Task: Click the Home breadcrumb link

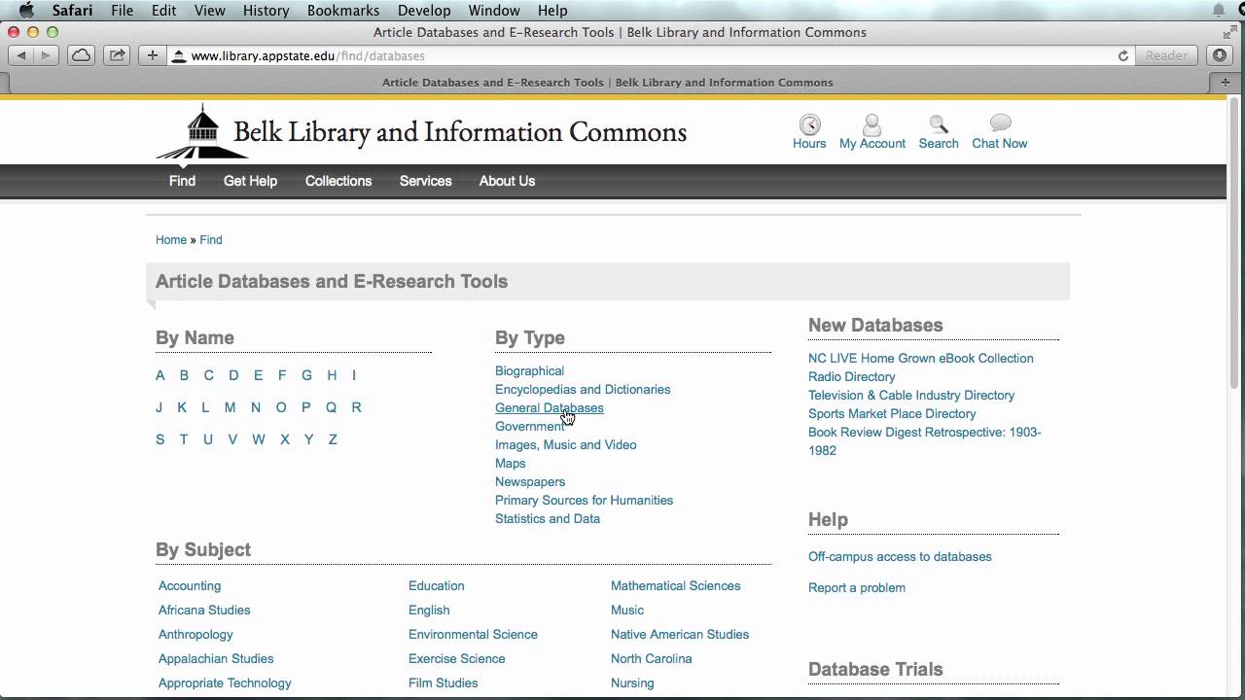Action: point(171,240)
